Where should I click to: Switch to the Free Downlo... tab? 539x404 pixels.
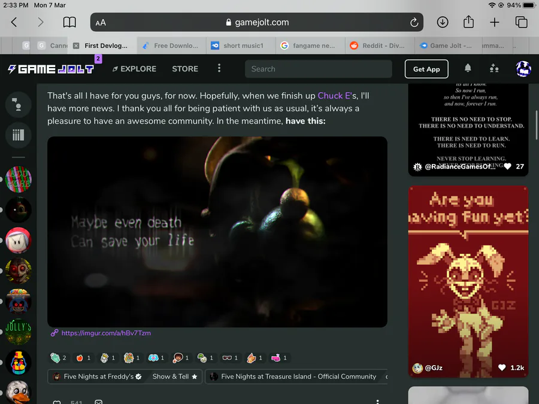(x=172, y=45)
